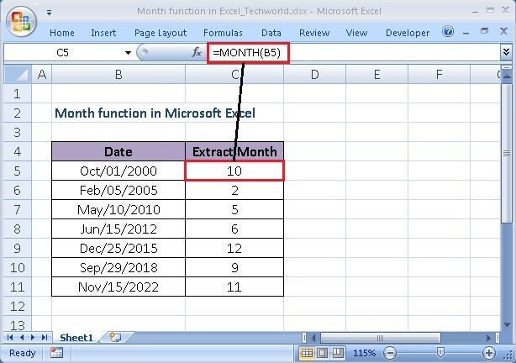The width and height of the screenshot is (516, 363).
Task: Click next sheet navigation arrow
Action: pyautogui.click(x=33, y=337)
